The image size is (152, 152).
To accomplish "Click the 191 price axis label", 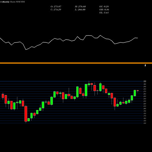I will click(x=145, y=111).
